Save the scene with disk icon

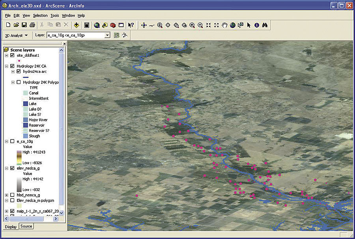24,25
